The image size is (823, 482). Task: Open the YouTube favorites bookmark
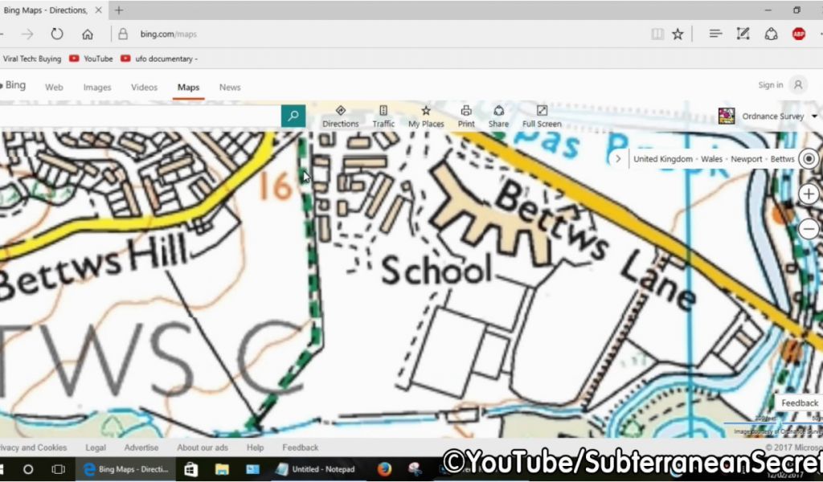click(x=91, y=59)
